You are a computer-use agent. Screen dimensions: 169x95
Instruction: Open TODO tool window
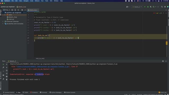click(x=25, y=92)
